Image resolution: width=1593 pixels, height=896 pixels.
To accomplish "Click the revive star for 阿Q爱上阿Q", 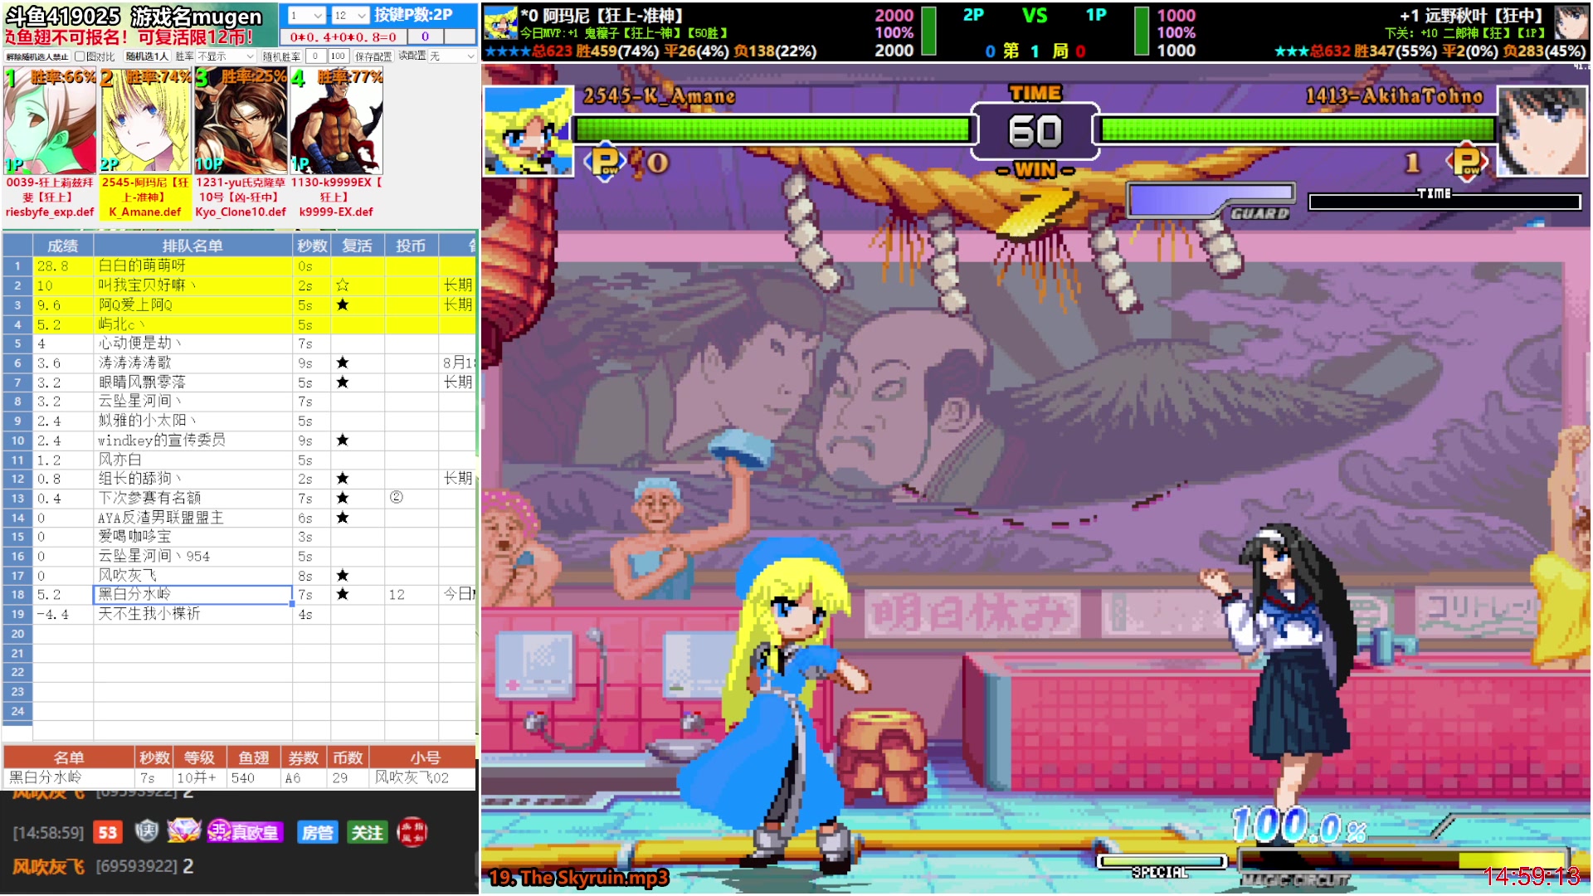I will coord(343,304).
